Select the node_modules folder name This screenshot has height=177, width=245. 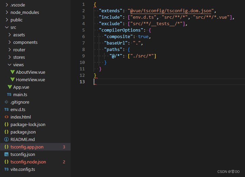pos(25,12)
